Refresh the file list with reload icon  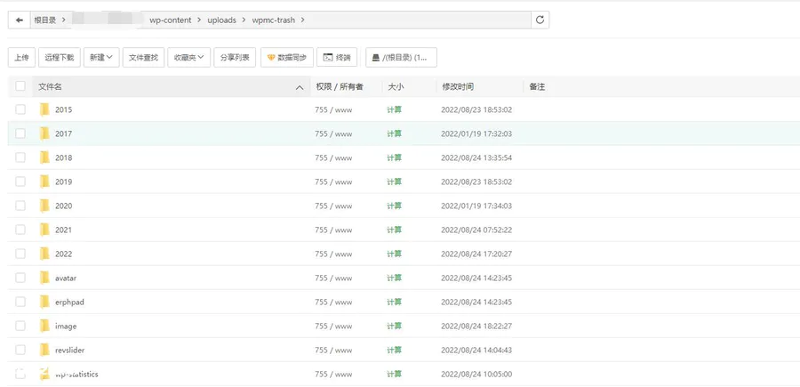540,20
